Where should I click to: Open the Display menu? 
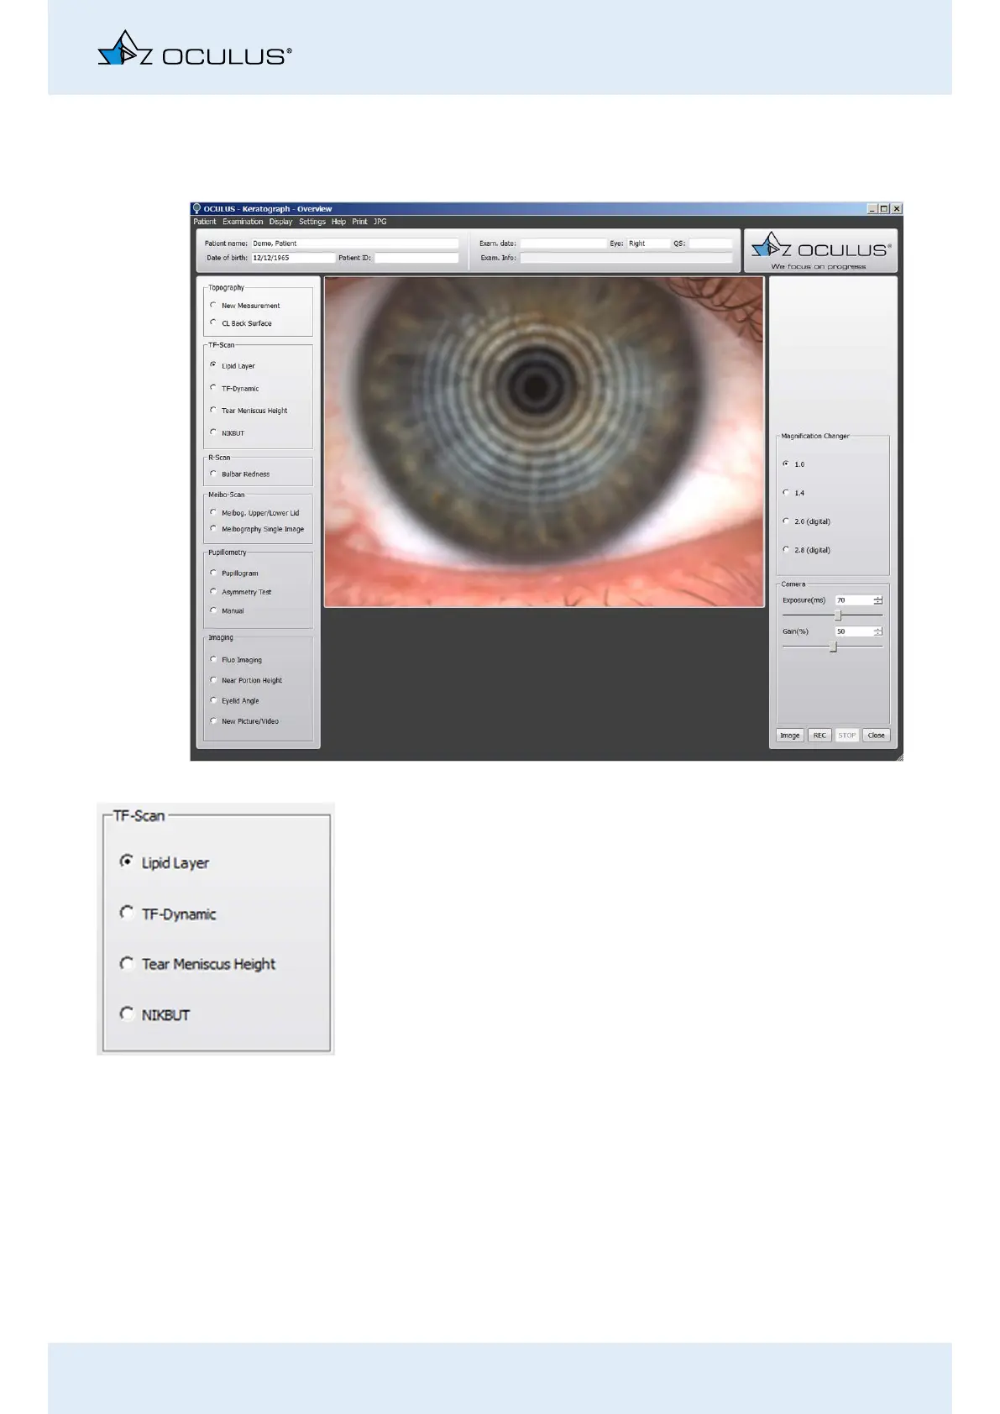point(280,222)
